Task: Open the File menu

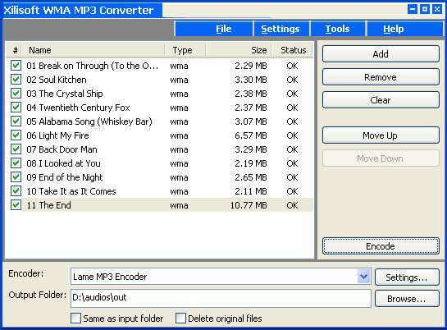Action: coord(223,29)
